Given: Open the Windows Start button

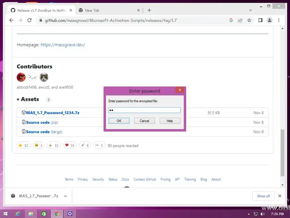Looking at the screenshot, I should coord(5,214).
